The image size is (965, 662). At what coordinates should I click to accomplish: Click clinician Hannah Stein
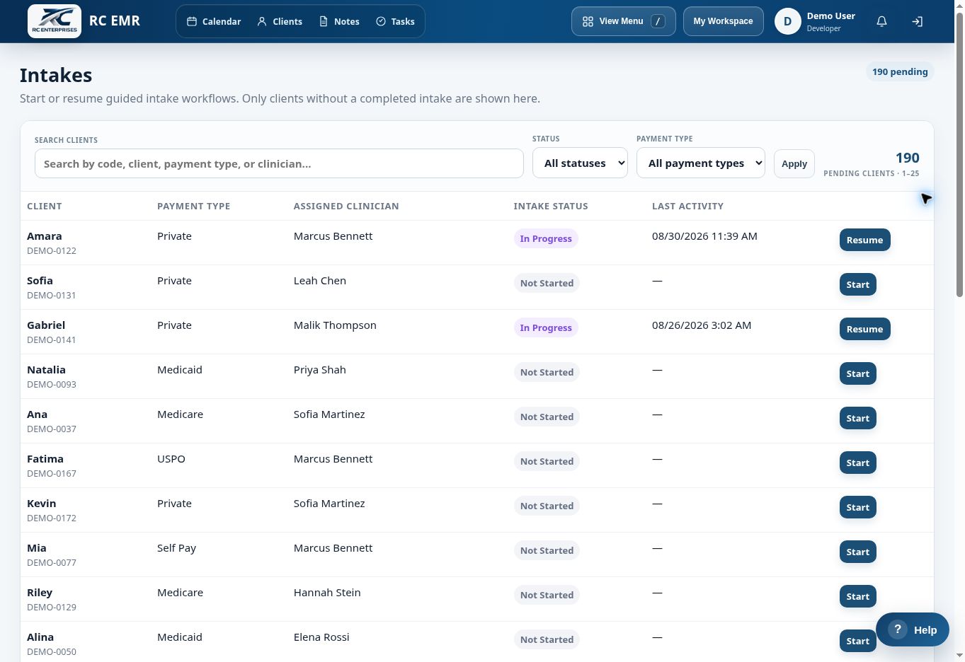tap(327, 593)
